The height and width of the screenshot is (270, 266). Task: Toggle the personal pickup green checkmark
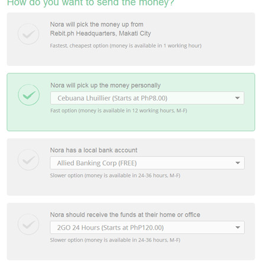tap(29, 95)
